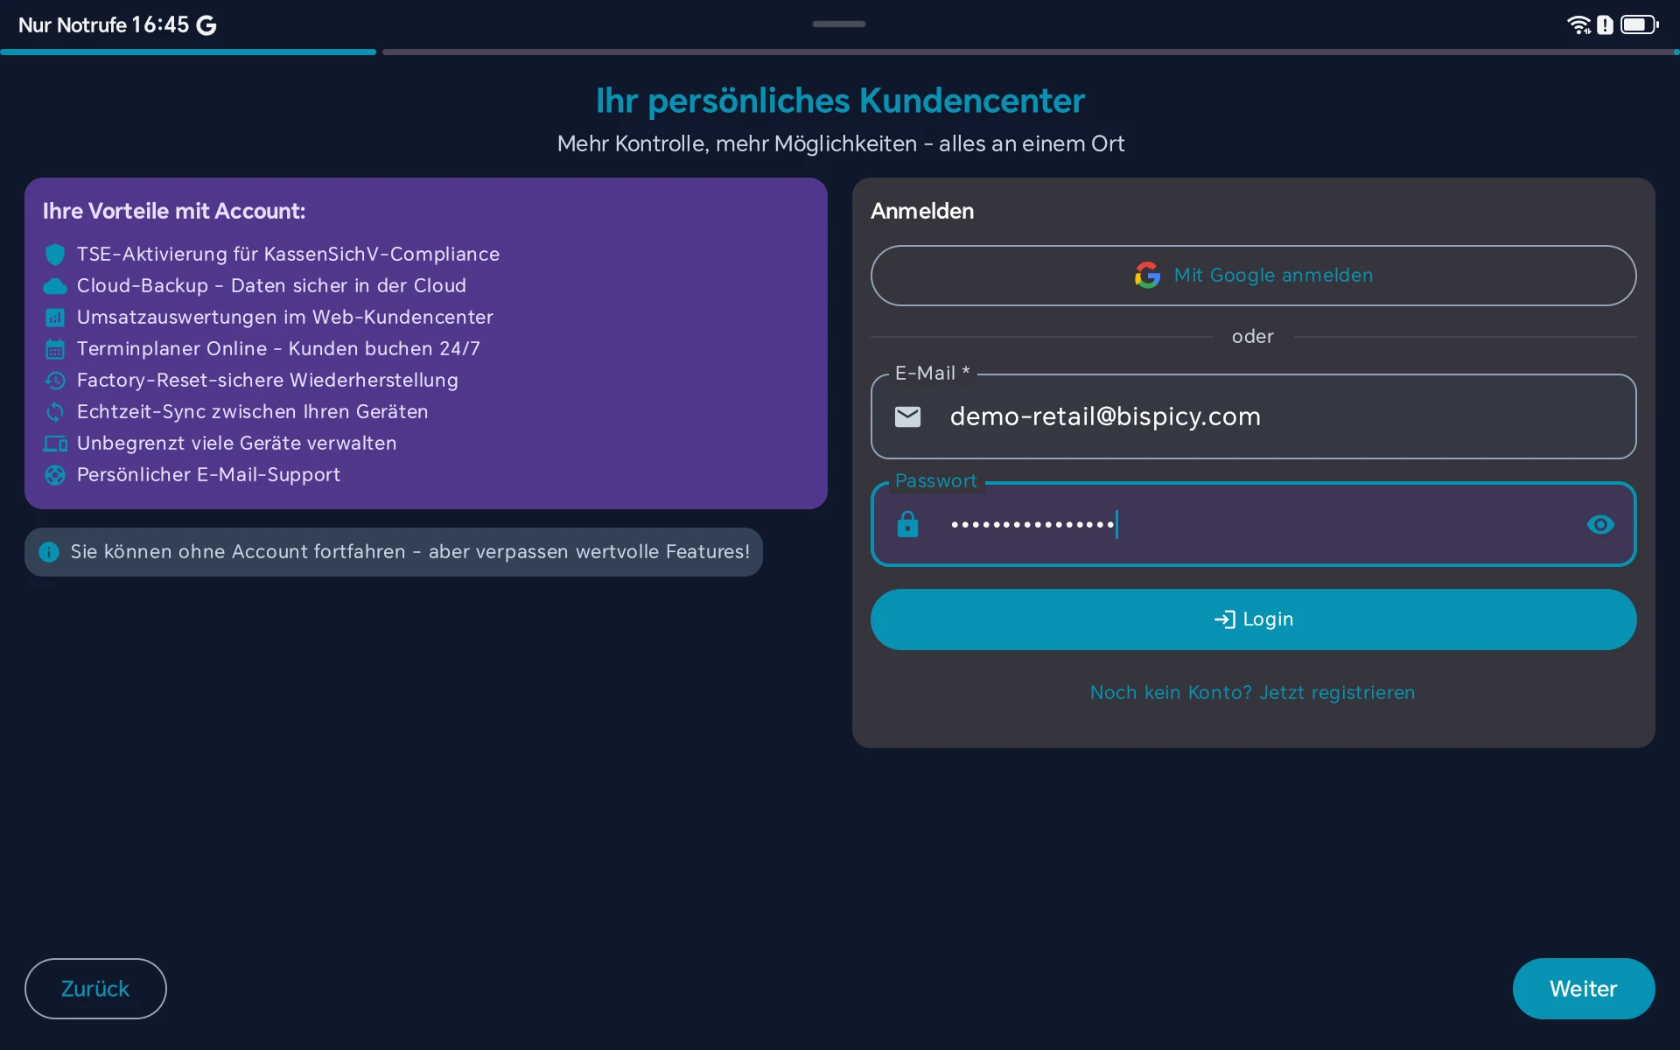Image resolution: width=1680 pixels, height=1050 pixels.
Task: Click the text Umsatzauswertungen im Web-Kundencenter
Action: (285, 318)
